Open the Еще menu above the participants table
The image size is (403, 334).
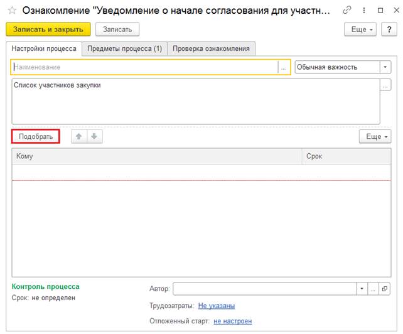375,136
